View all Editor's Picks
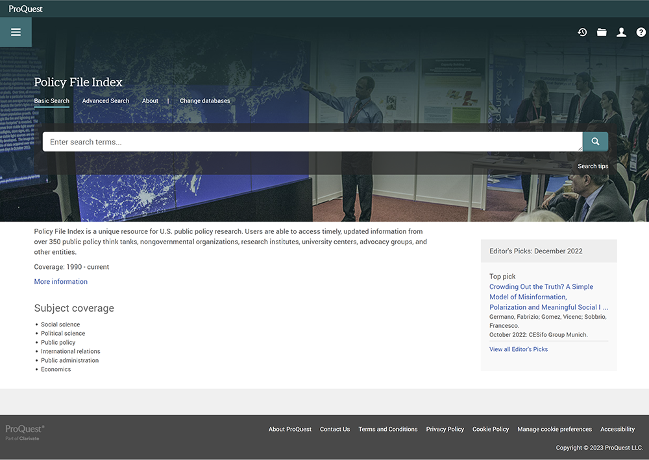649x460 pixels. coord(518,349)
